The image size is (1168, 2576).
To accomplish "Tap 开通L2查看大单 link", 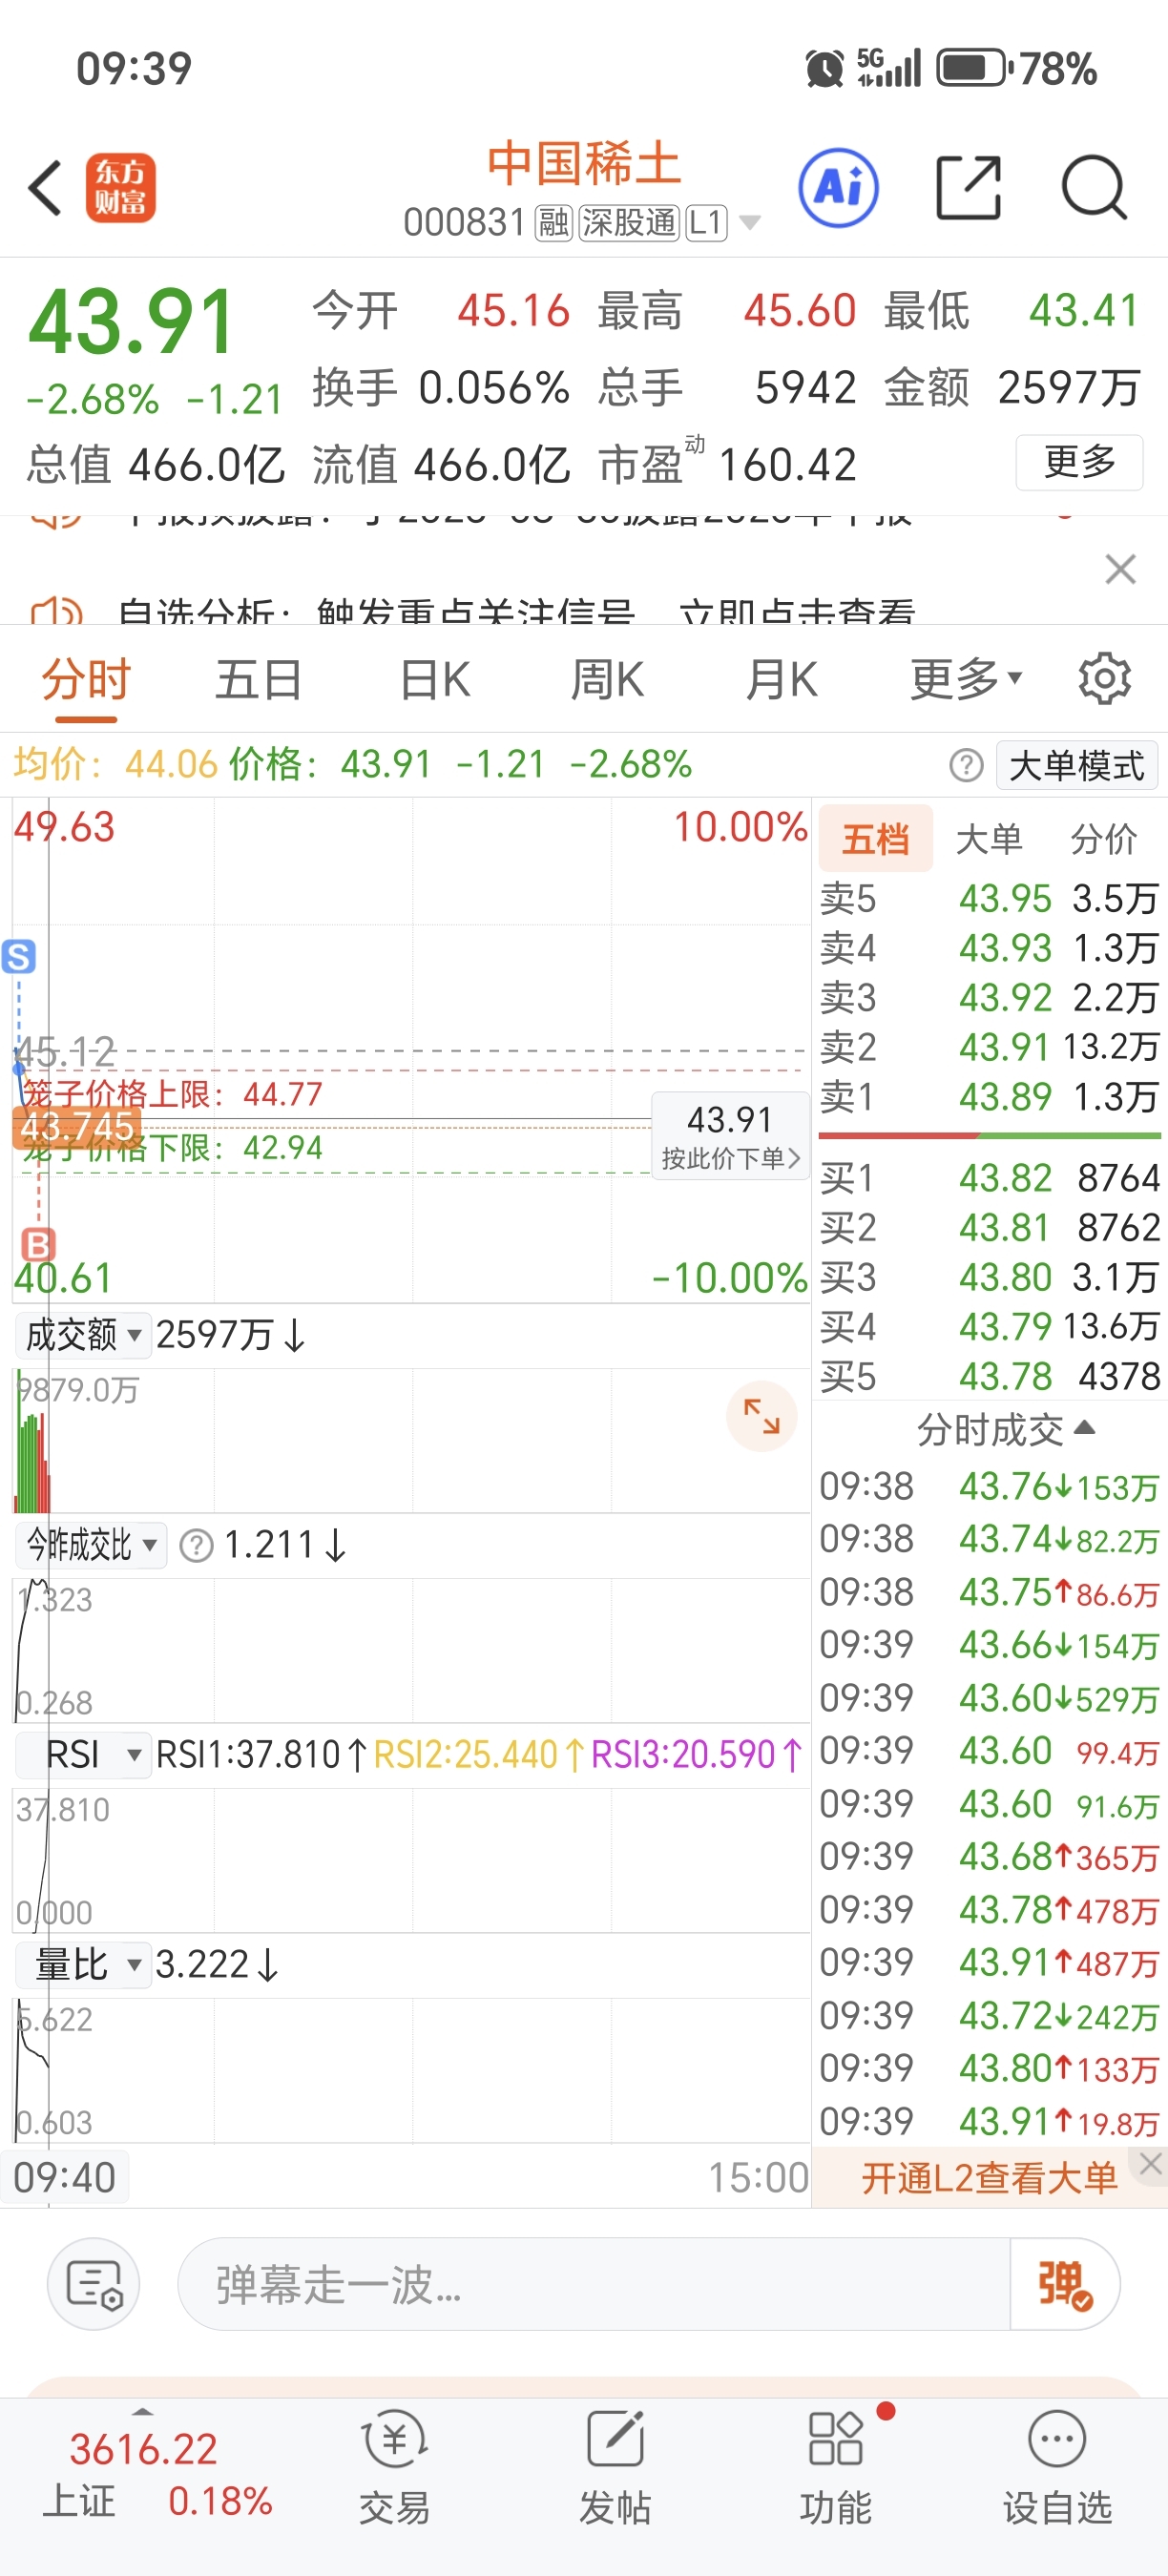I will pyautogui.click(x=989, y=2177).
